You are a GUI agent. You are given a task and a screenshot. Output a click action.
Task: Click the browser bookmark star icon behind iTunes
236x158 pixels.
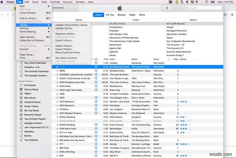(x=225, y=15)
